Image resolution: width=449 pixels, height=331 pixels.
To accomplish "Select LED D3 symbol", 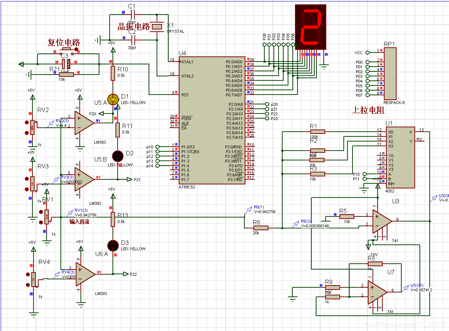I will click(113, 245).
